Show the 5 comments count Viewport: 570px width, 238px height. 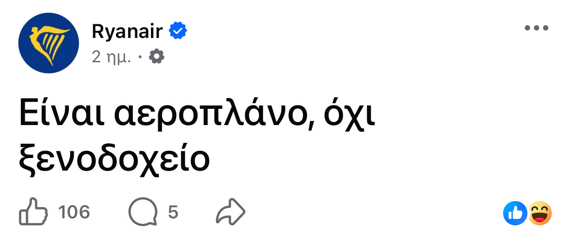[173, 212]
